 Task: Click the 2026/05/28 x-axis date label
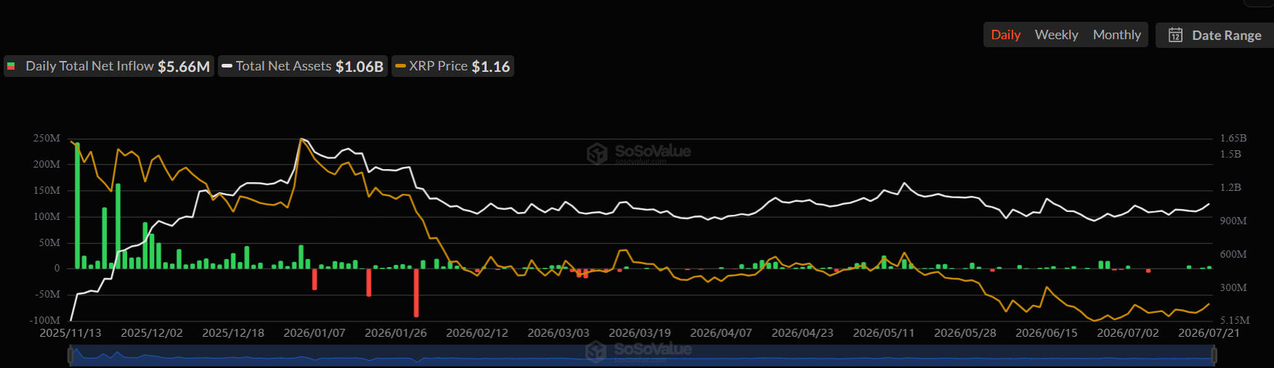tap(965, 333)
